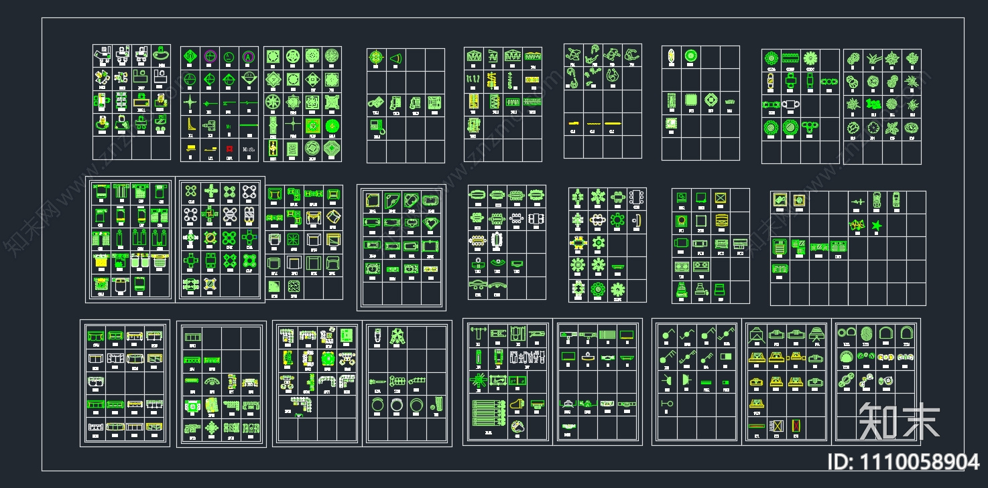The width and height of the screenshot is (988, 488).
Task: Select the solid green filled circle pattern
Action: click(332, 125)
